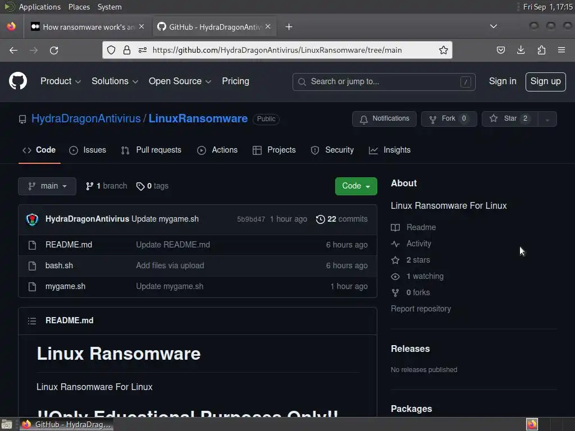Open the bash.sh file
This screenshot has width=575, height=431.
[x=59, y=265]
